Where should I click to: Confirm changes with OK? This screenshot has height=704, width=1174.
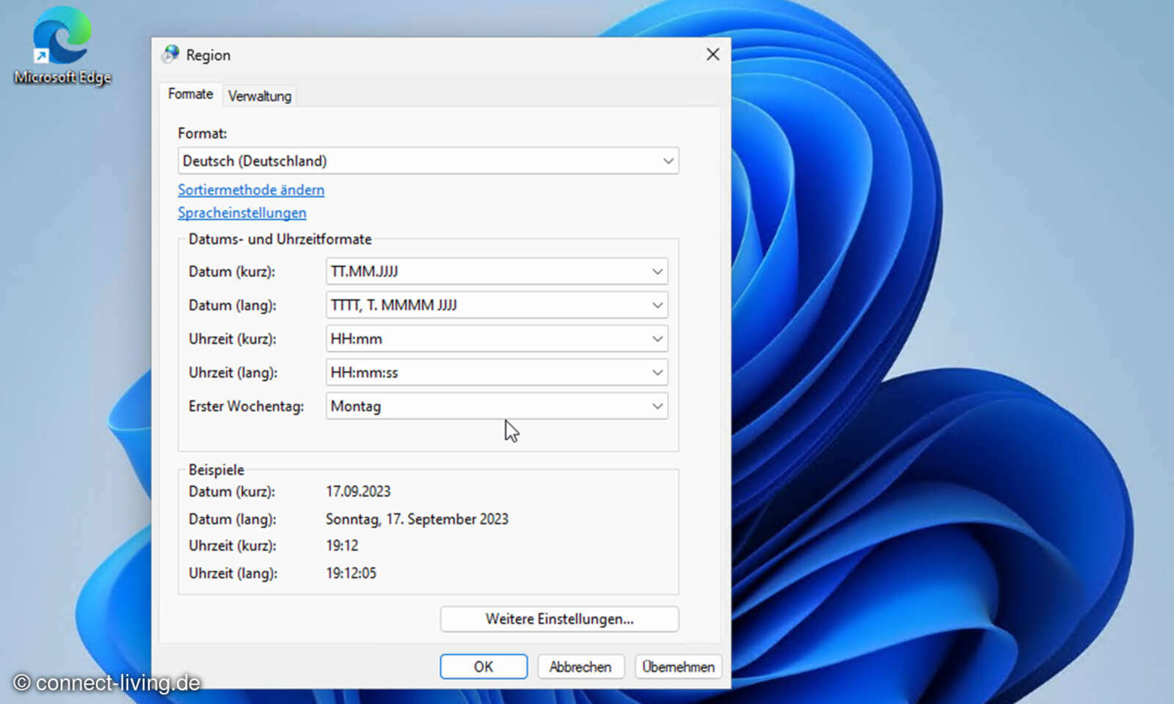point(484,667)
